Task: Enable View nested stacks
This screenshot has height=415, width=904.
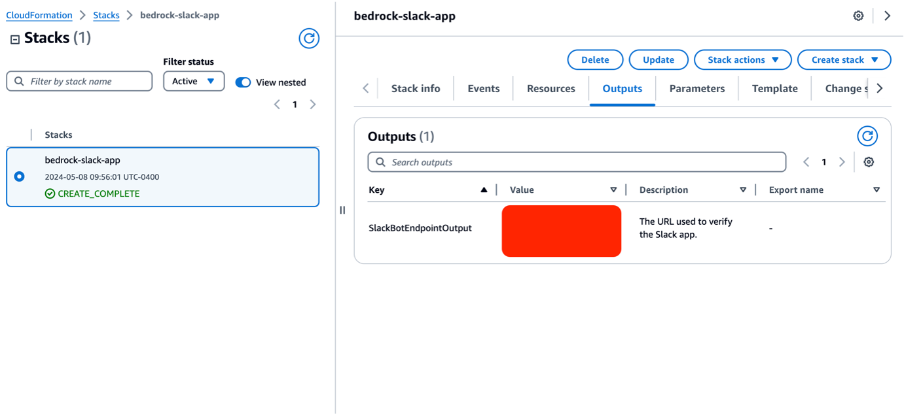Action: click(x=243, y=82)
